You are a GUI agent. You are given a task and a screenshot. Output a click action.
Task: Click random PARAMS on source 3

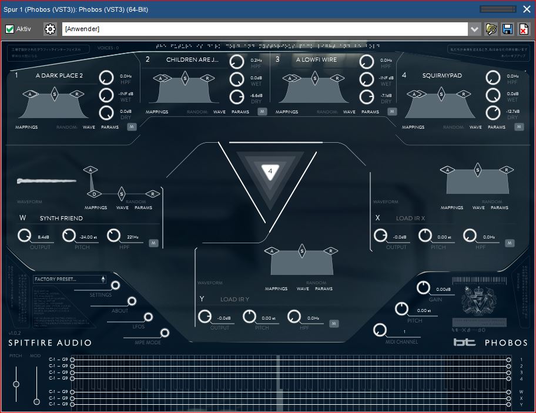370,112
